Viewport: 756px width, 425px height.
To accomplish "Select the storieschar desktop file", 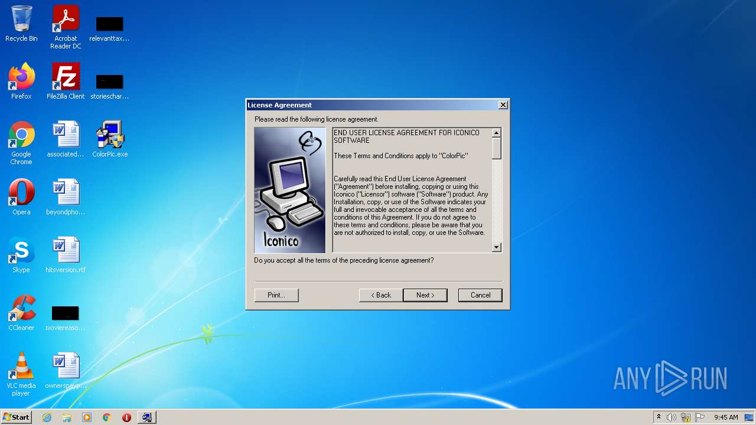I will pyautogui.click(x=109, y=86).
